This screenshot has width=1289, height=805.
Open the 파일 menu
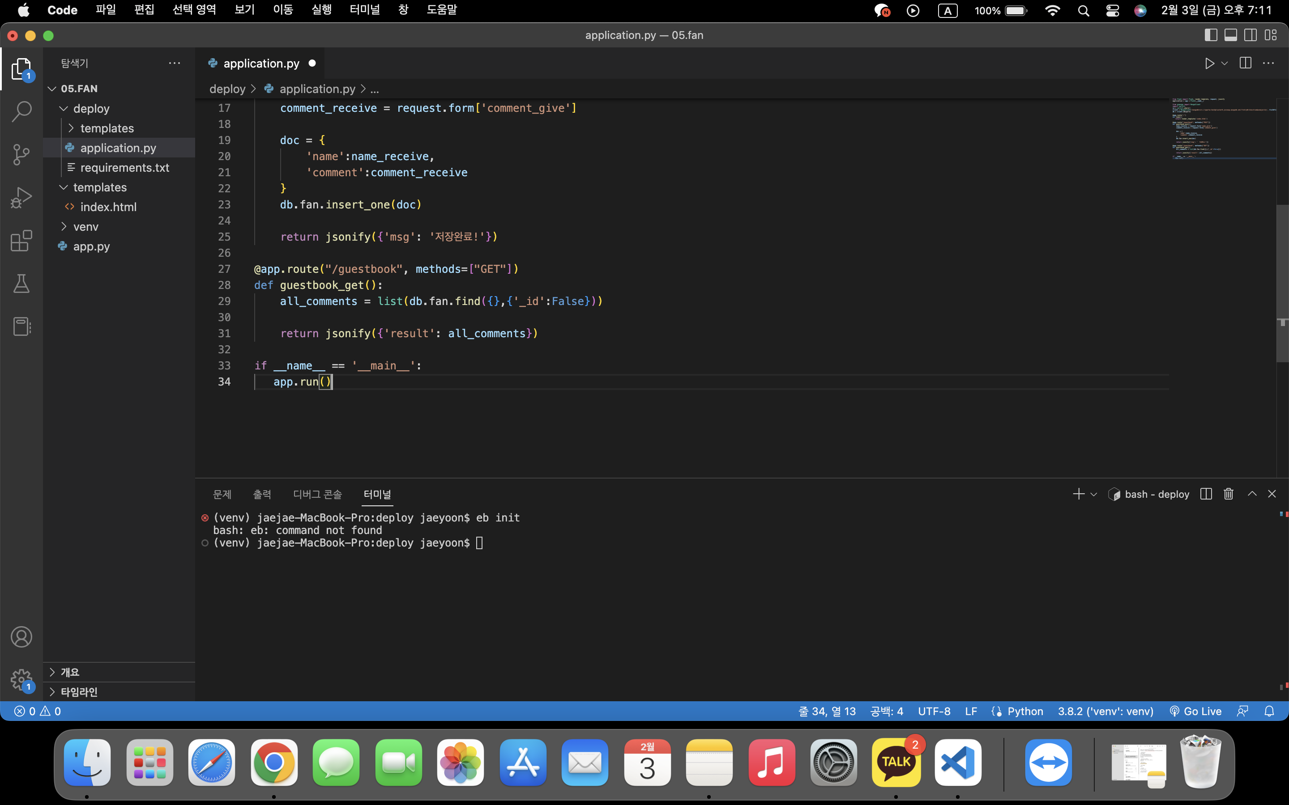click(106, 10)
